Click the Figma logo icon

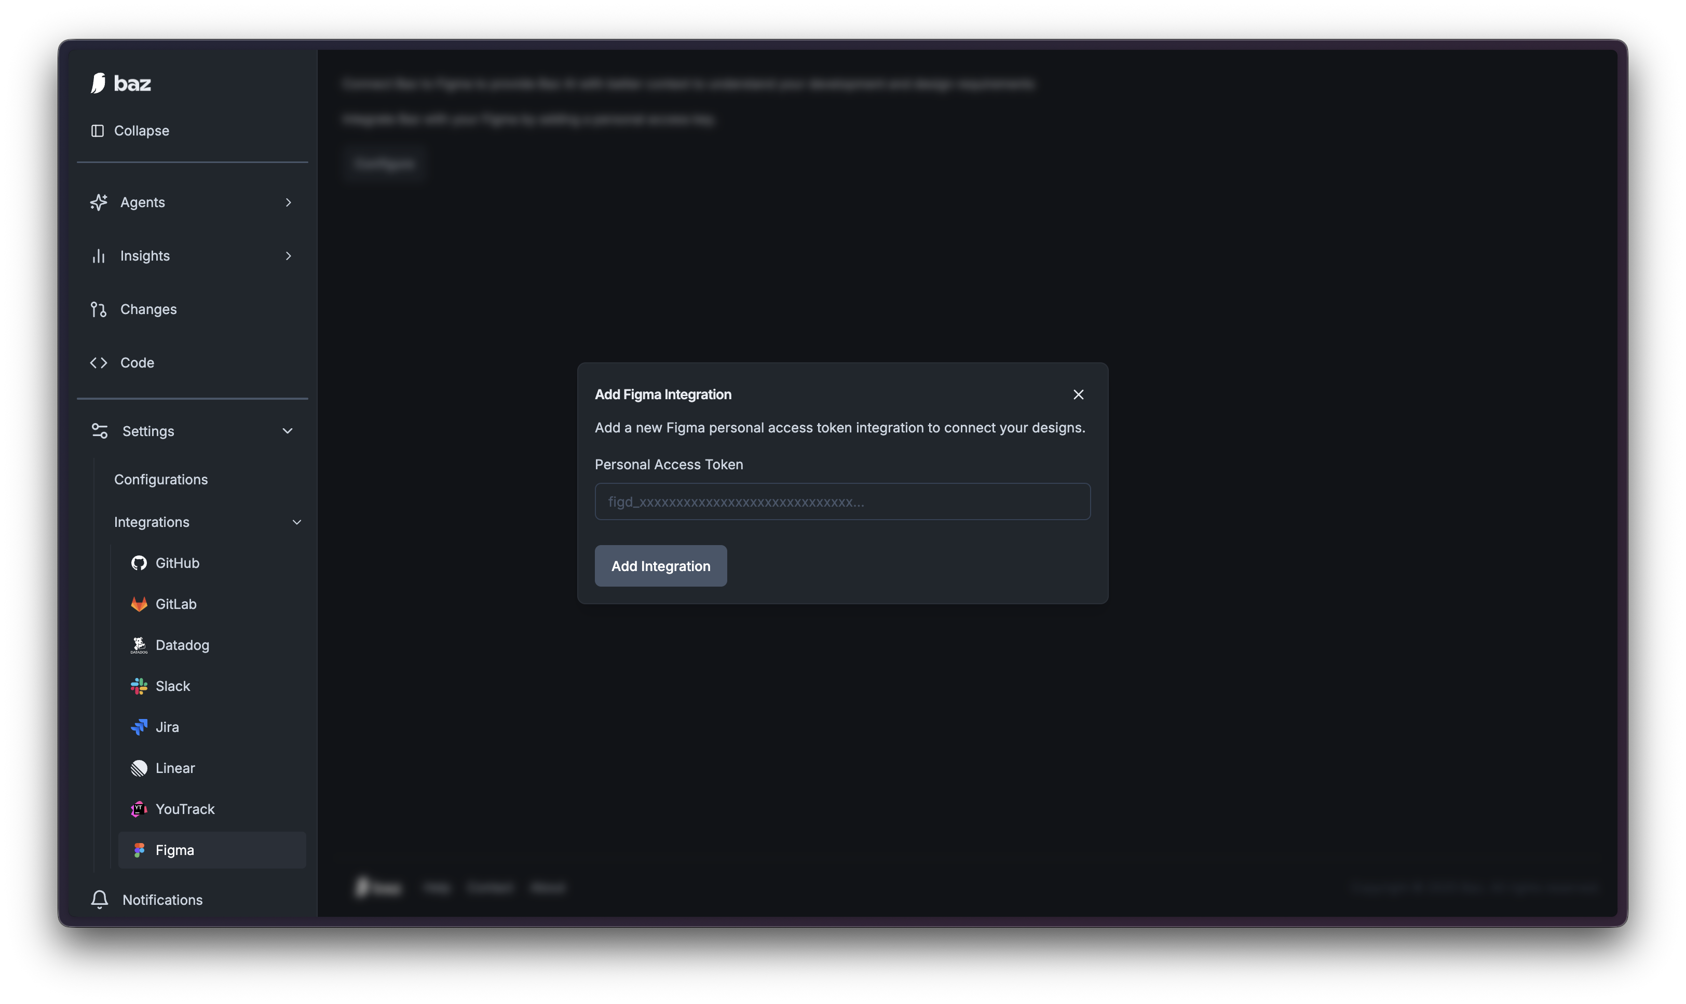pyautogui.click(x=139, y=850)
